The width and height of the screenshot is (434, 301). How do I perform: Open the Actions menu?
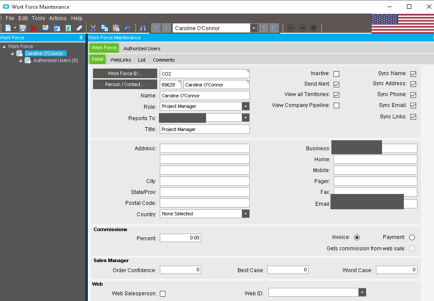coord(58,18)
